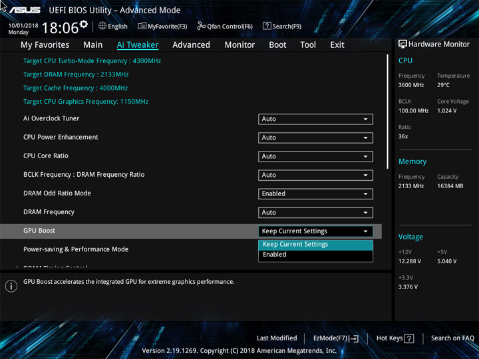This screenshot has width=479, height=359.
Task: Click the 1.024 V core voltage value
Action: 447,111
